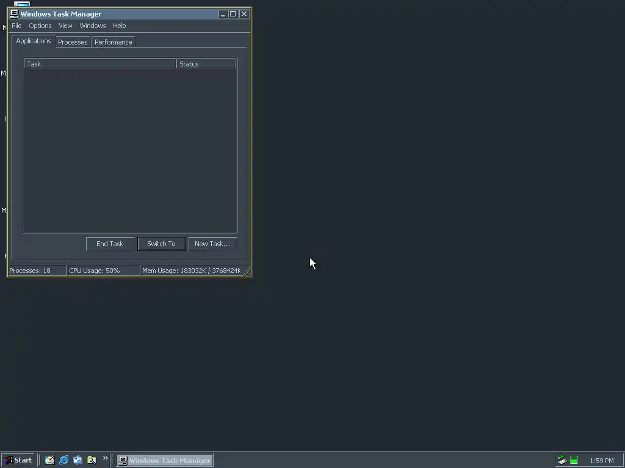Open the File menu
This screenshot has height=468, width=625.
[16, 26]
